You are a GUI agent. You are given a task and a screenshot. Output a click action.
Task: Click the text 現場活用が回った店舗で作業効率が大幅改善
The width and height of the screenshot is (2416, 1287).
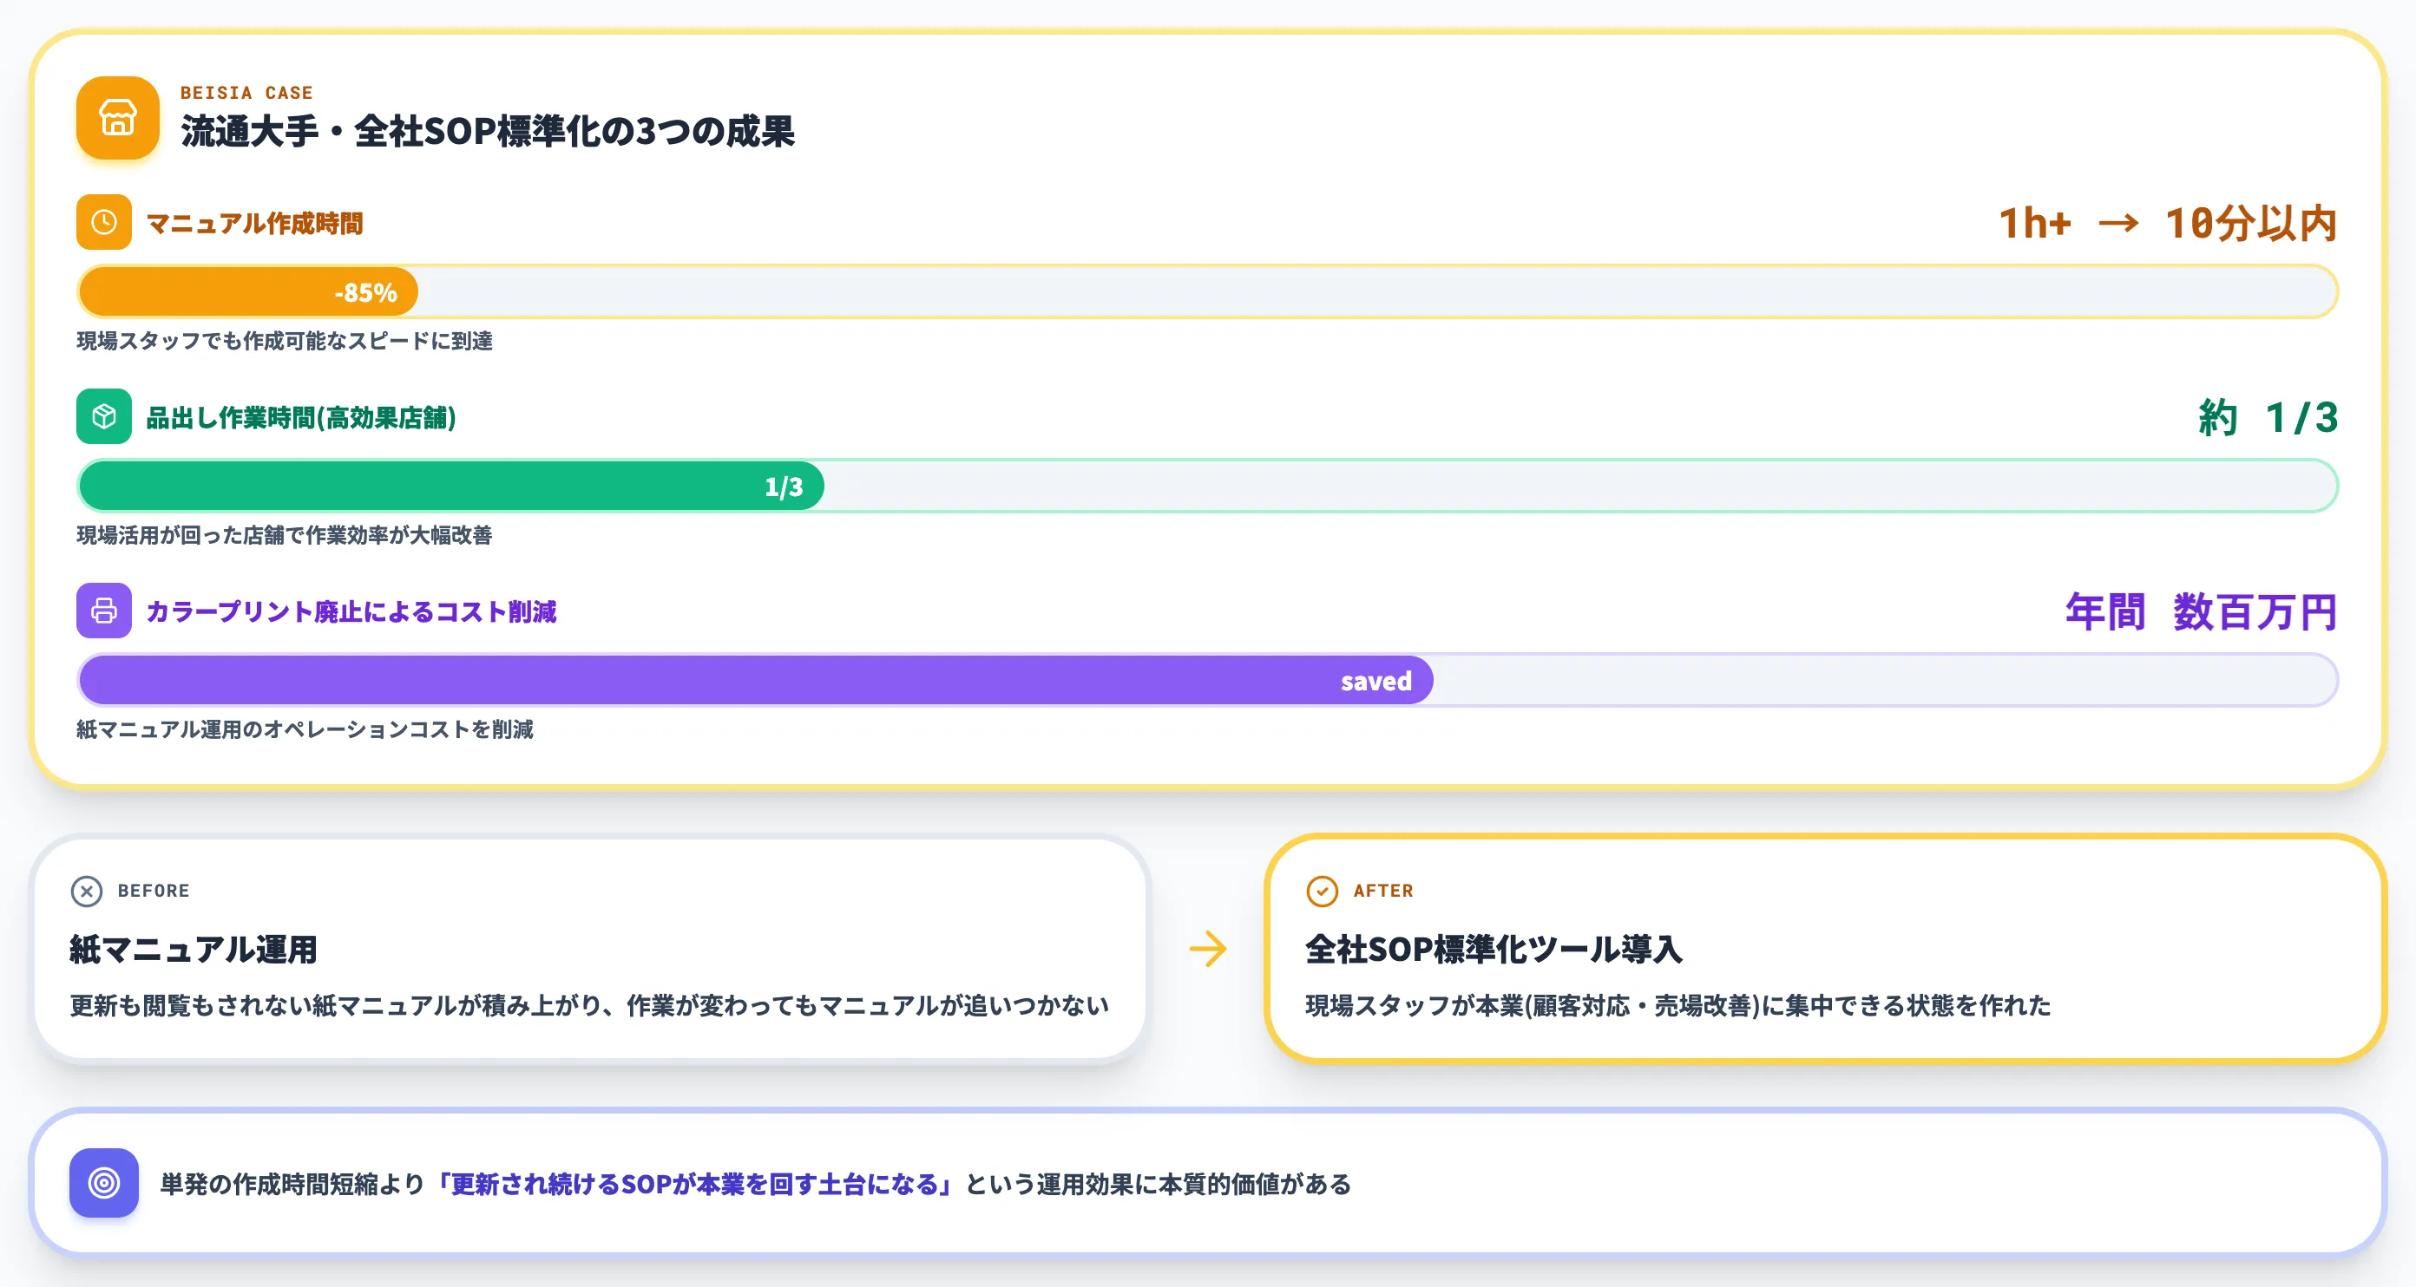click(x=284, y=535)
